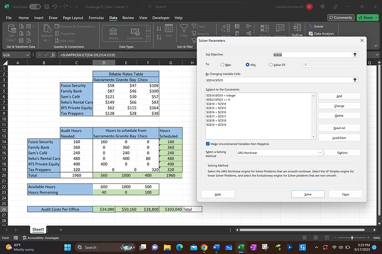Click the Save icon in title bar
This screenshot has height=254, width=382.
(x=47, y=7)
